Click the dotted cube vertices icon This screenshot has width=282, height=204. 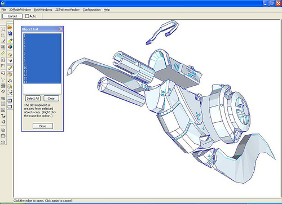tap(10, 92)
